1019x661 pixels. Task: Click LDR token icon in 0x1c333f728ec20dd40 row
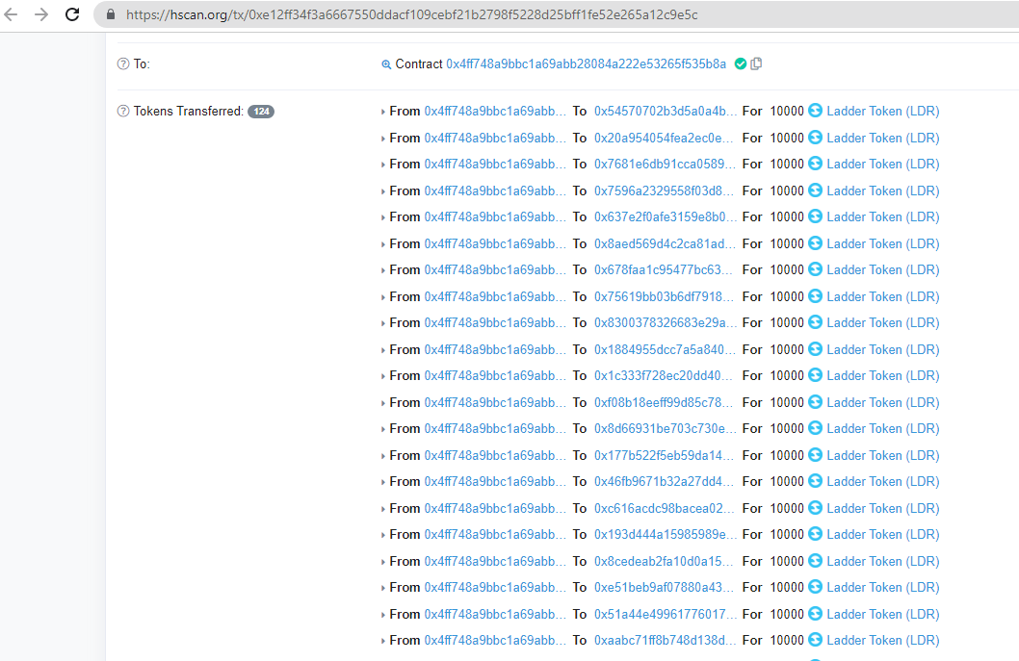[x=815, y=374]
